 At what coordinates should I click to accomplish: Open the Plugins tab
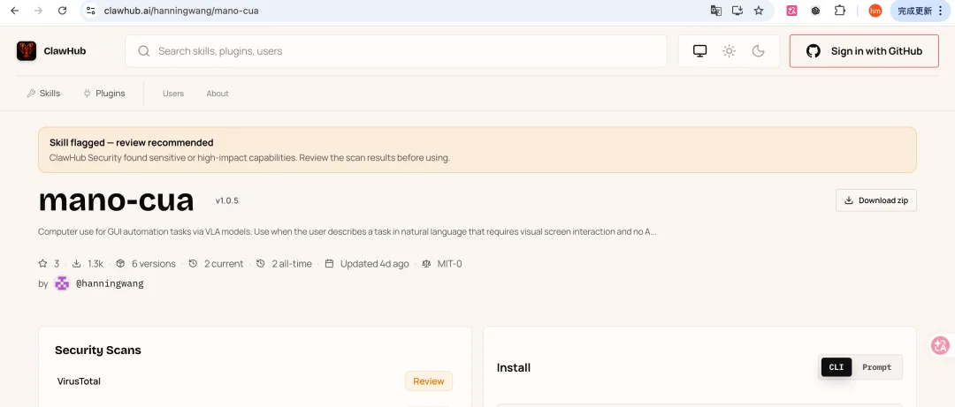click(104, 93)
